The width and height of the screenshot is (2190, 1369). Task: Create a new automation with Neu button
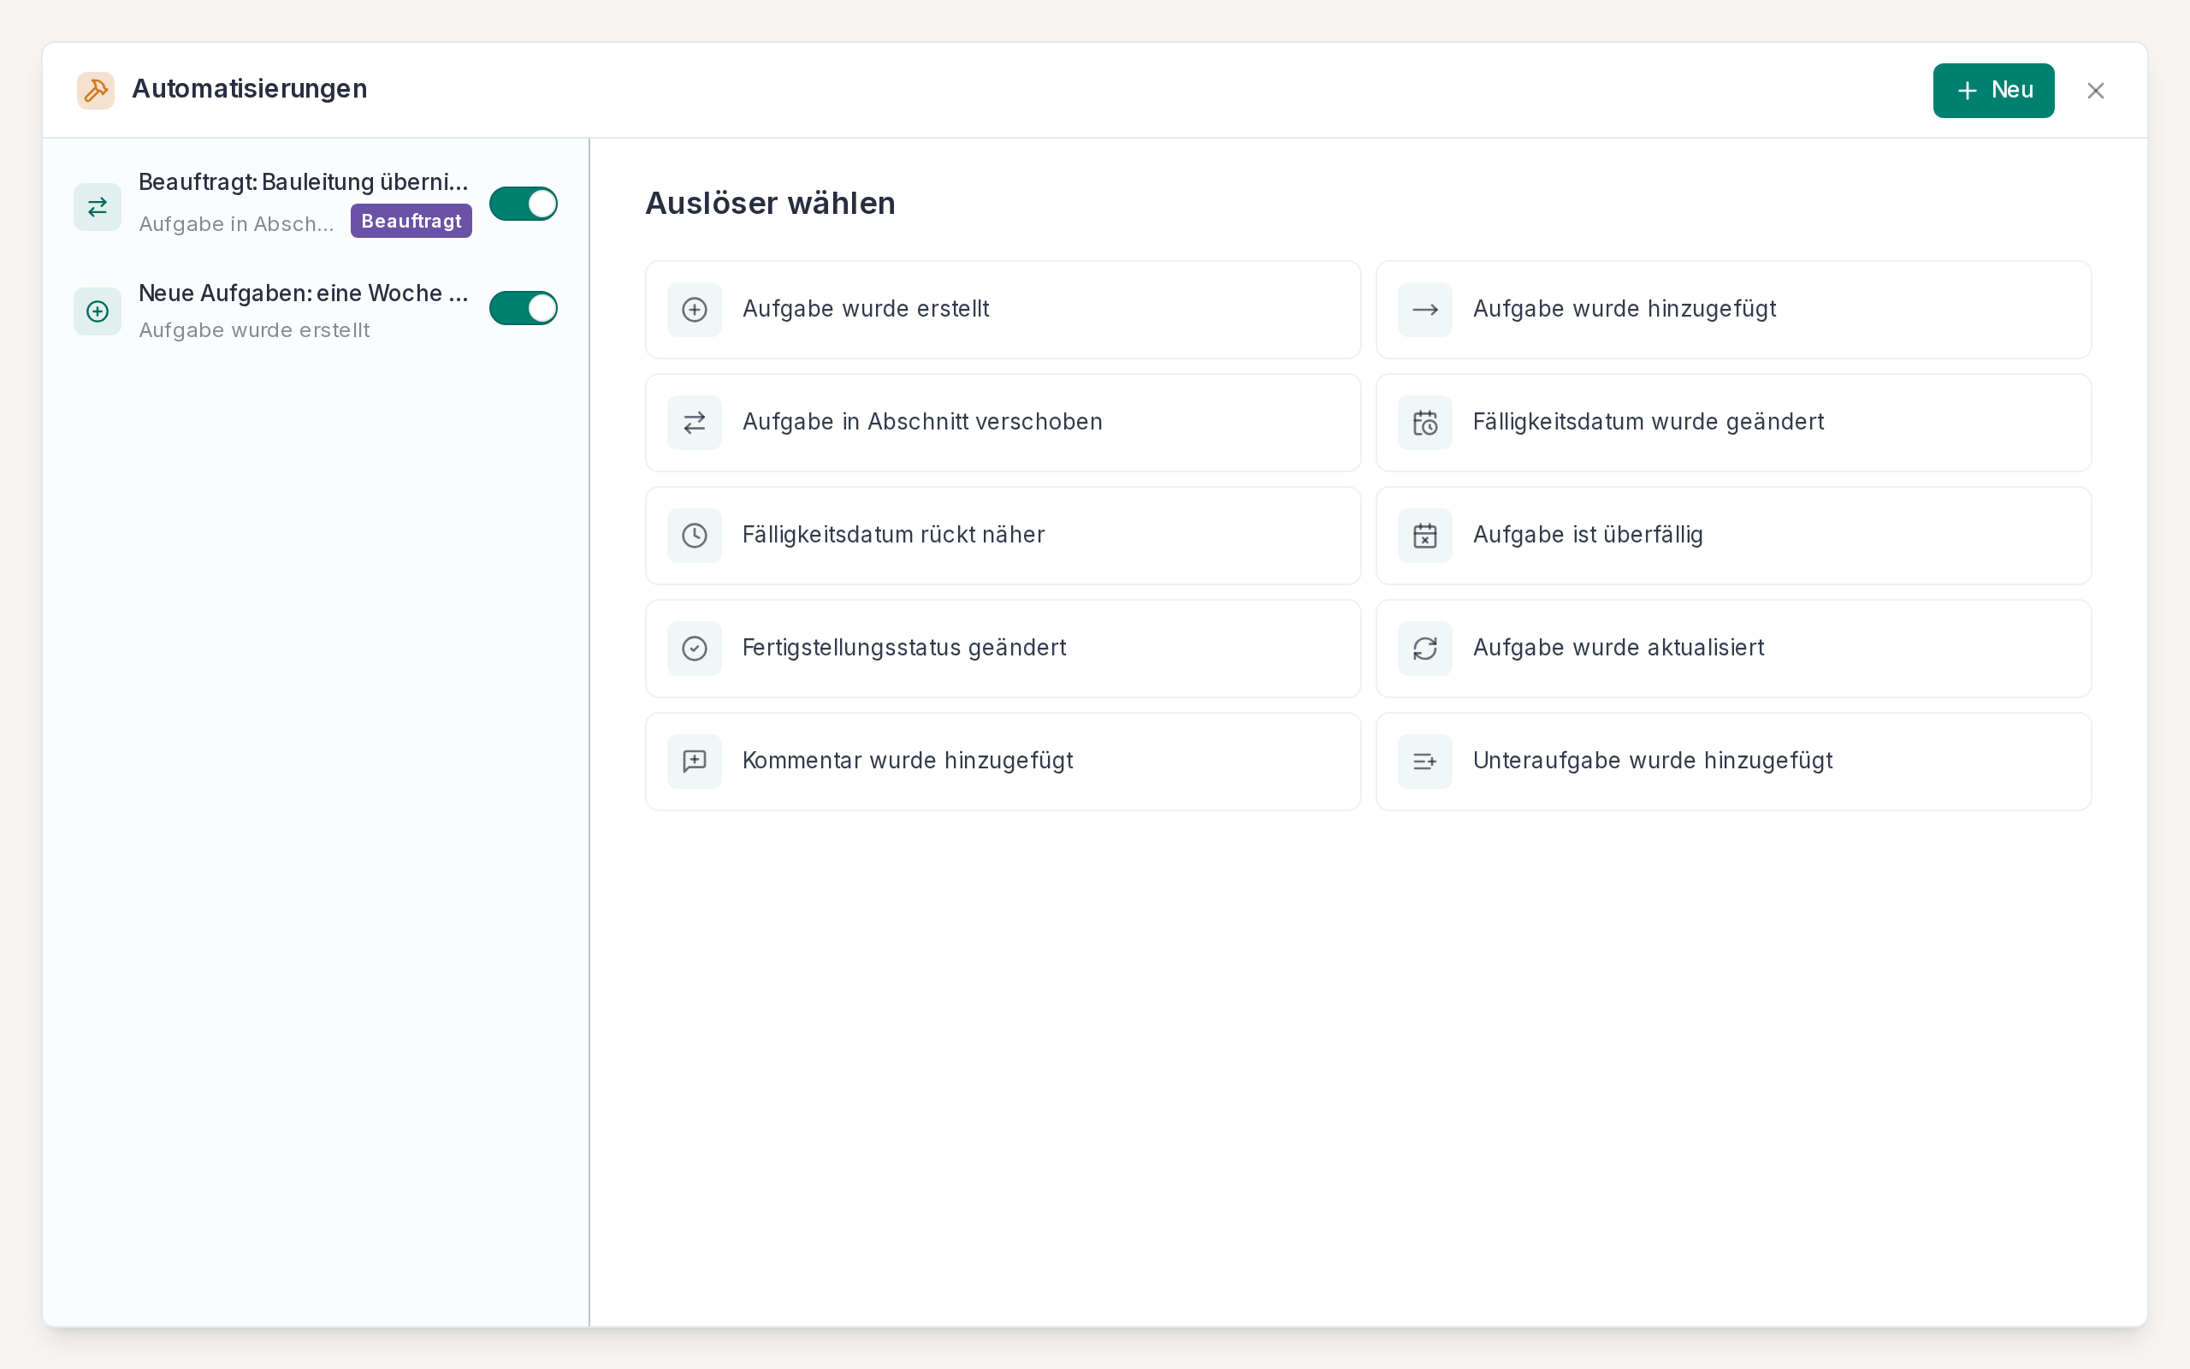click(1992, 91)
